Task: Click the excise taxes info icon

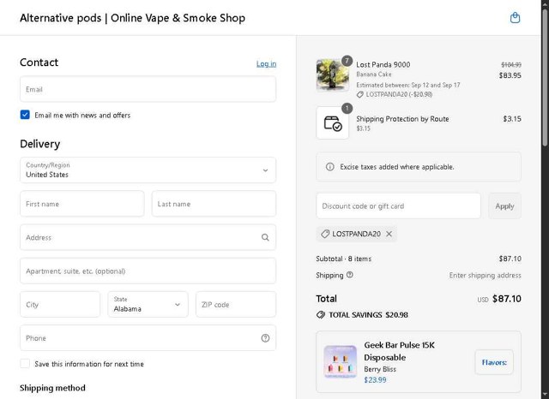Action: click(x=329, y=167)
